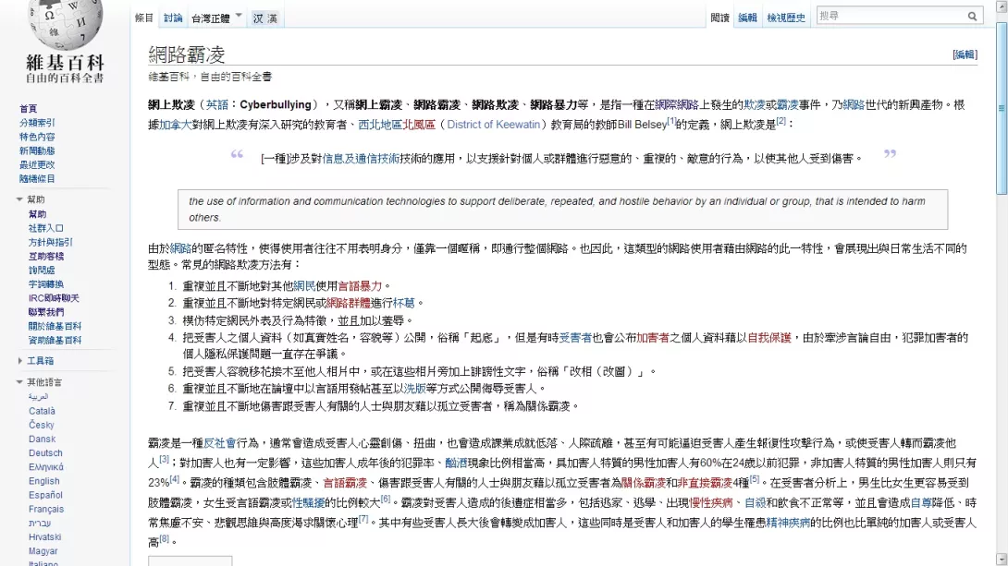The width and height of the screenshot is (1008, 566).
Task: Click the 英語 link in intro
Action: [217, 104]
